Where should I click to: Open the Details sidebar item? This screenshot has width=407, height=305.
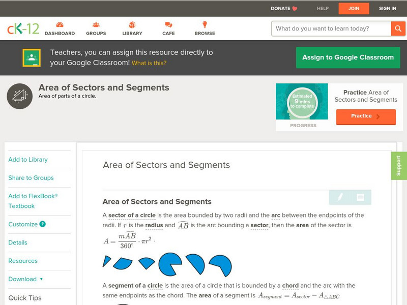click(x=18, y=242)
